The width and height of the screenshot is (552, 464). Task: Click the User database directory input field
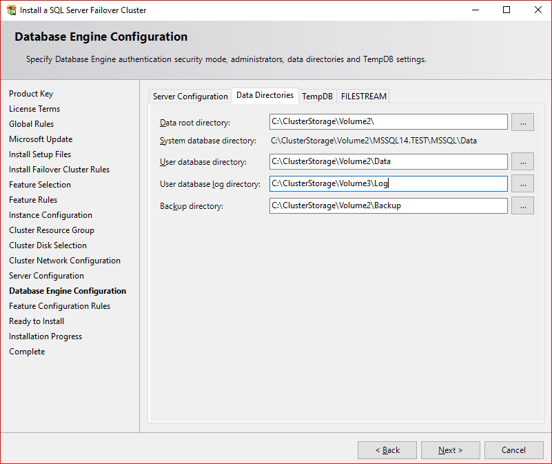click(x=388, y=161)
